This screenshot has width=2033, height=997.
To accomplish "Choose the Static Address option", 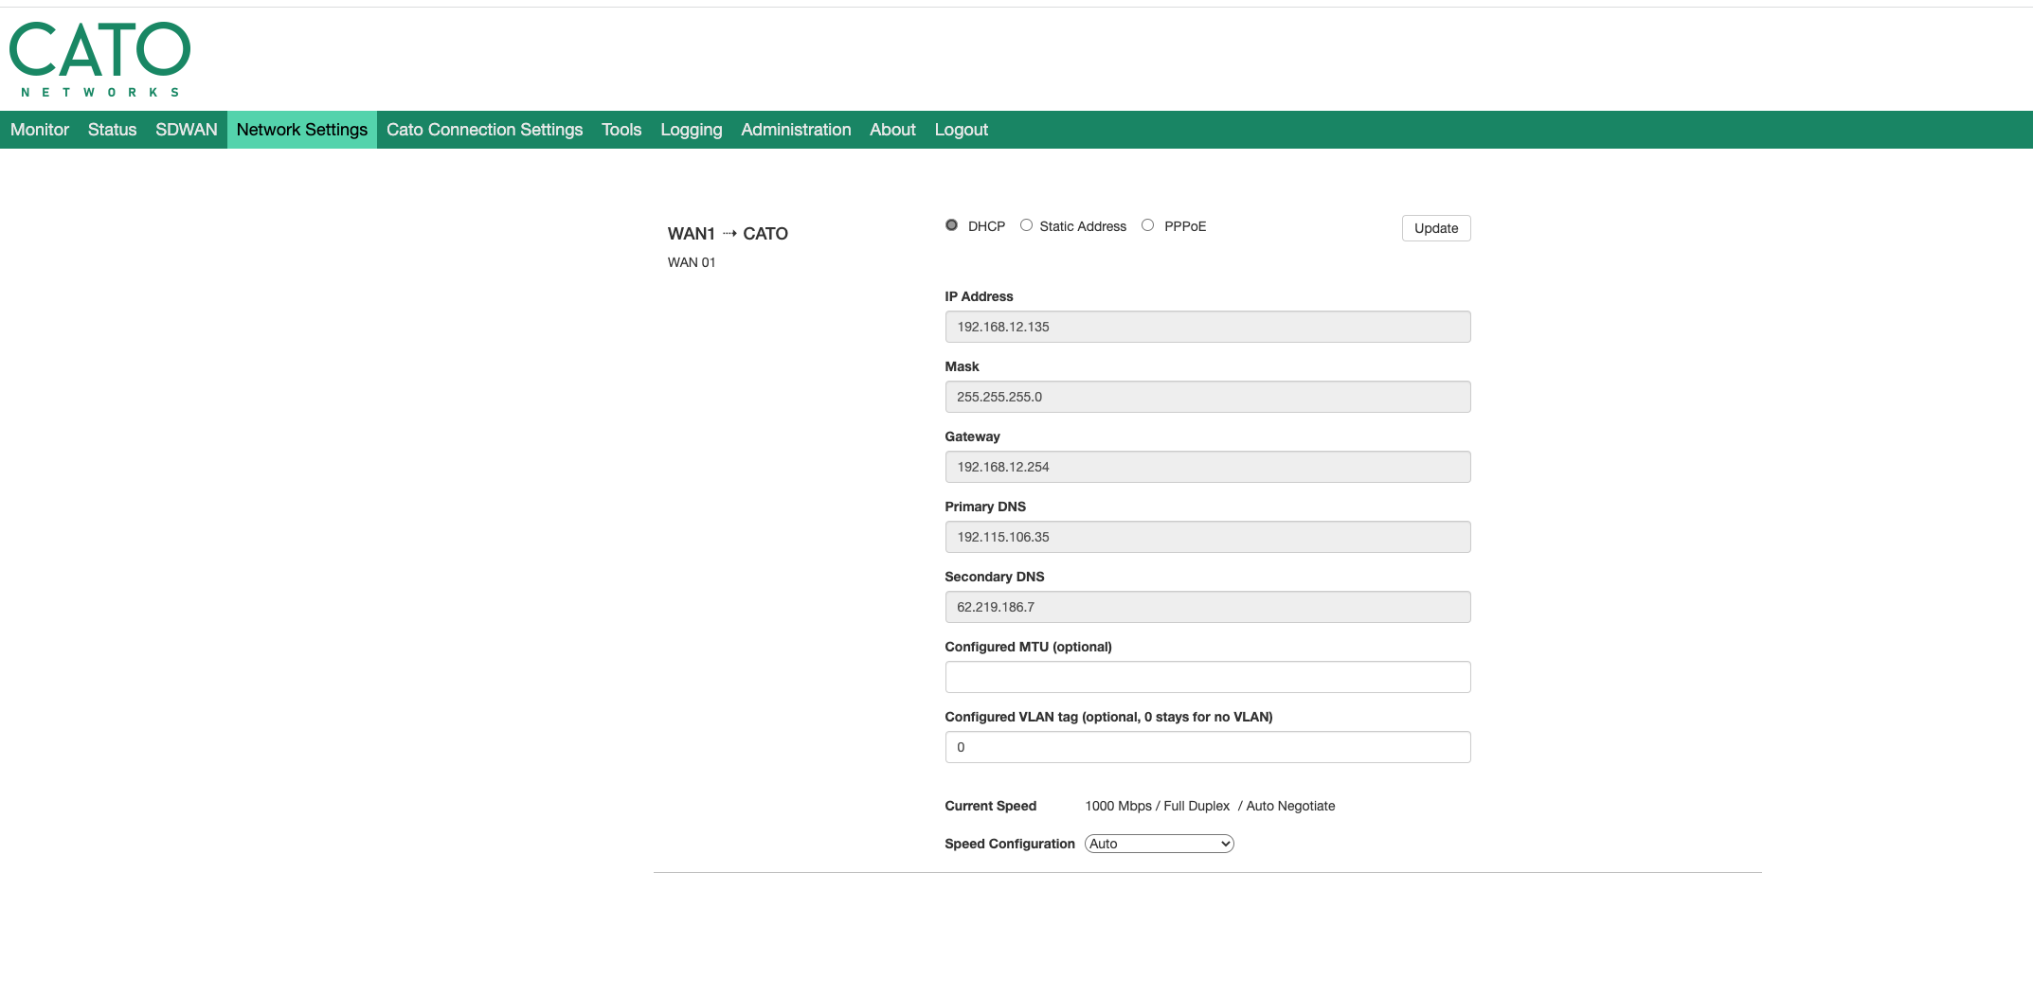I will [1026, 225].
